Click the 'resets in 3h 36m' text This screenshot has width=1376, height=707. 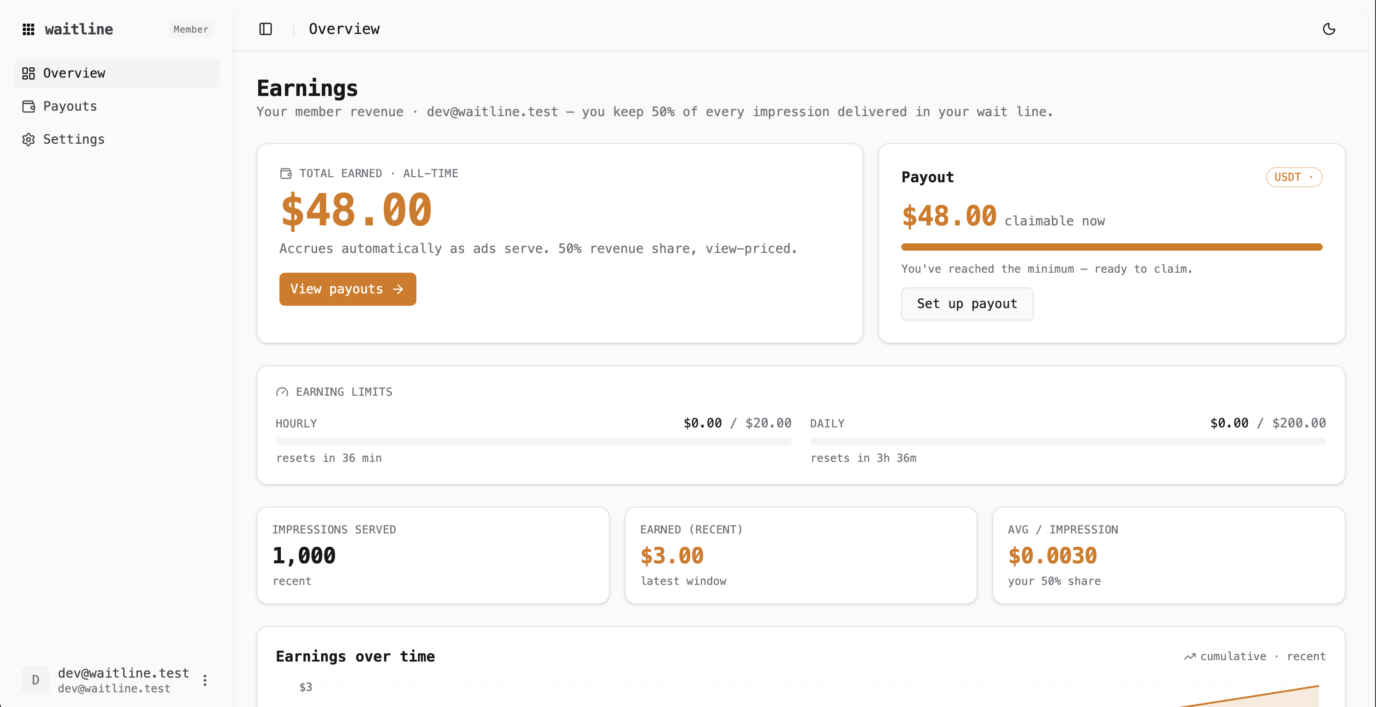point(864,458)
